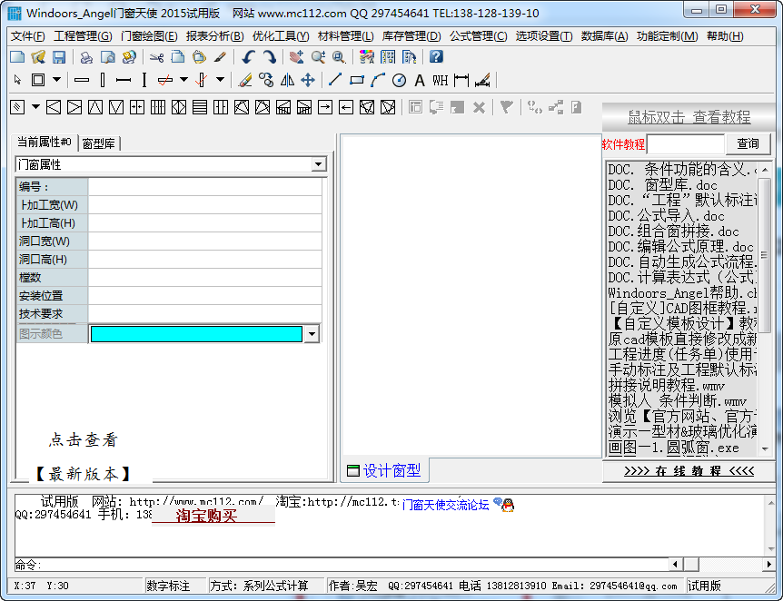Select the 拼接说明教程.wmv entry
This screenshot has width=783, height=601.
tap(666, 386)
